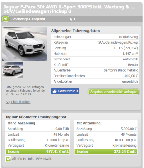The height and width of the screenshot is (168, 144).
Task: Click the thumbs-up icon in the Gefällt mir button
Action: tap(55, 91)
